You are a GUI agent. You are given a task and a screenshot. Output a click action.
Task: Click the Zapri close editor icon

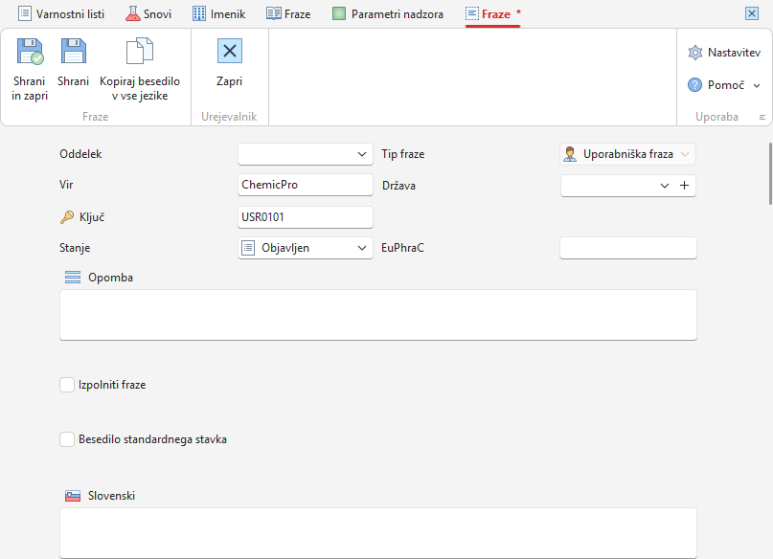pos(230,51)
